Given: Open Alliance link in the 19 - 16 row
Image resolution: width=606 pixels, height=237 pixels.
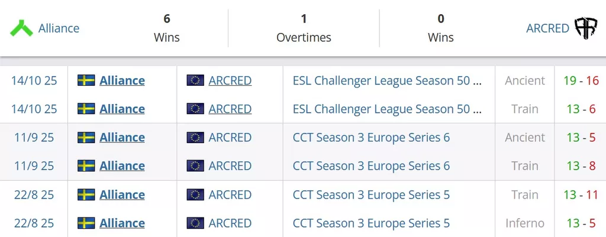Looking at the screenshot, I should (x=122, y=80).
